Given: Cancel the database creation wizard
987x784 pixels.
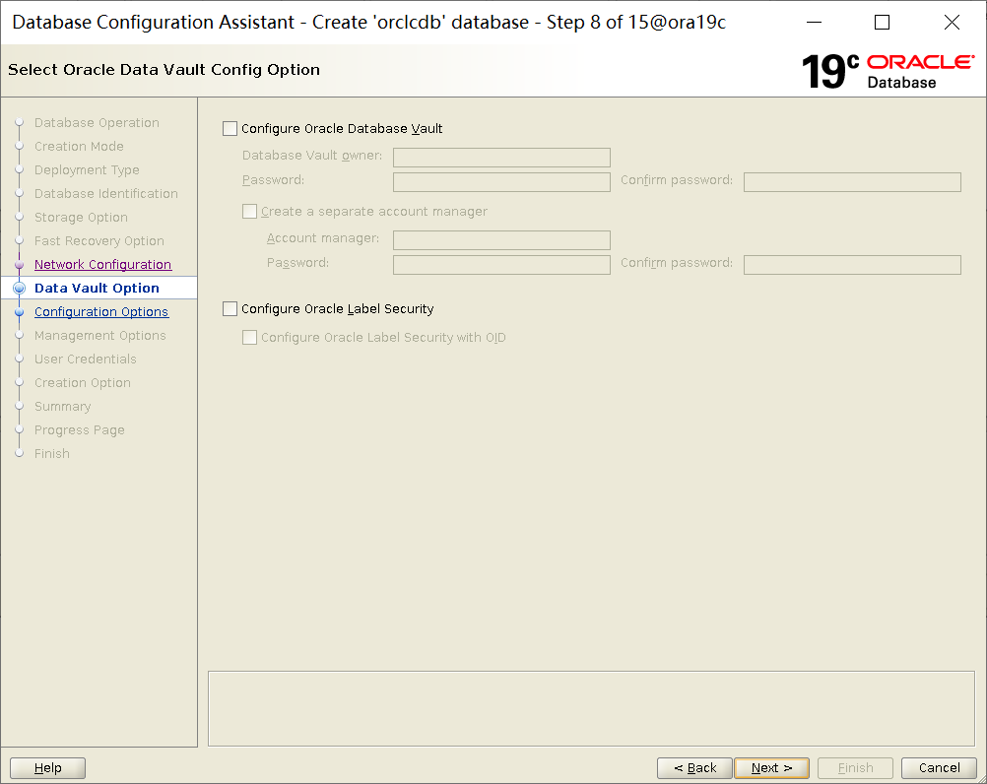Looking at the screenshot, I should (x=939, y=767).
